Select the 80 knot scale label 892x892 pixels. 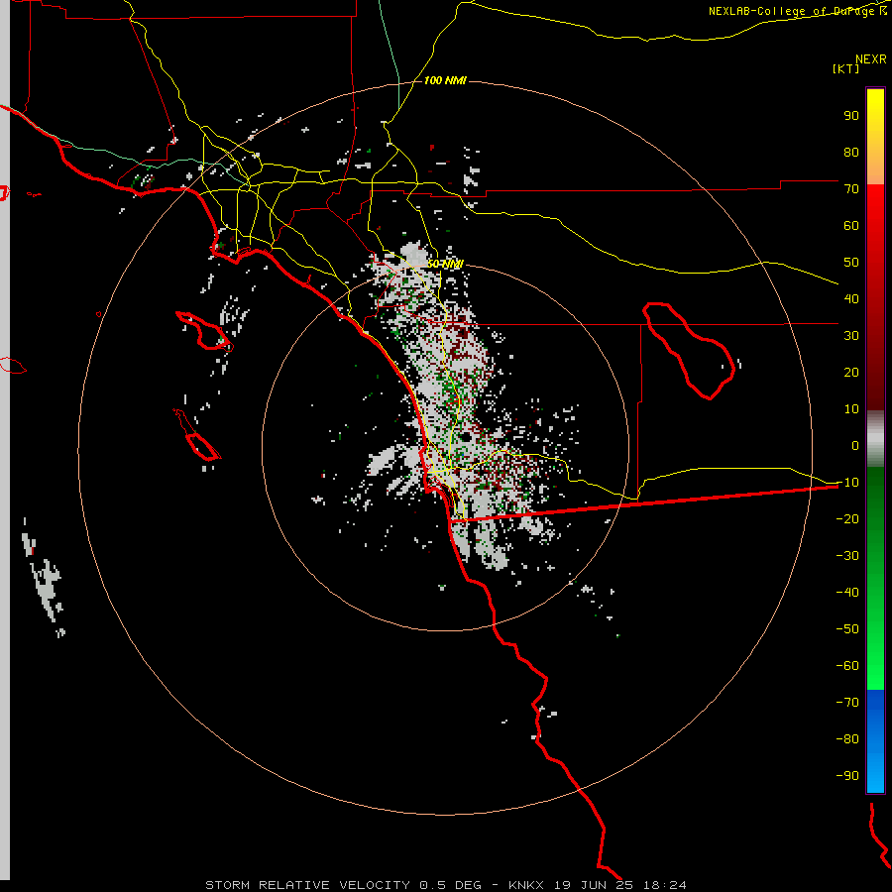[851, 153]
